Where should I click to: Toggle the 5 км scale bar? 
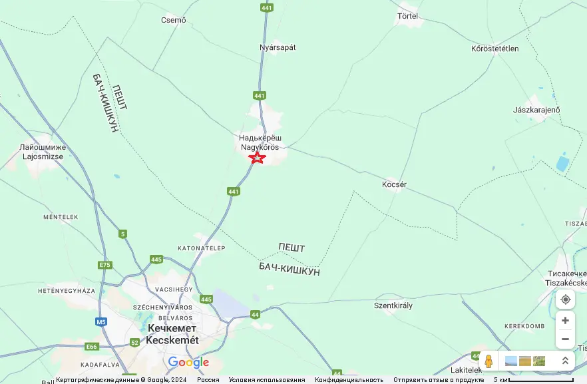(x=534, y=380)
